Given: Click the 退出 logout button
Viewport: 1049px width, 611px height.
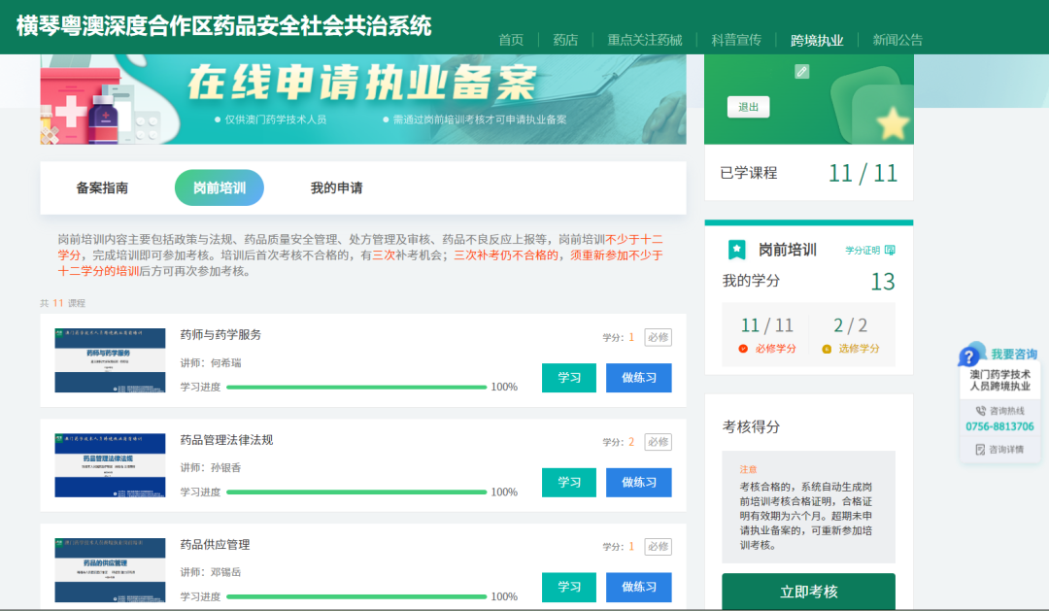Looking at the screenshot, I should [x=748, y=107].
